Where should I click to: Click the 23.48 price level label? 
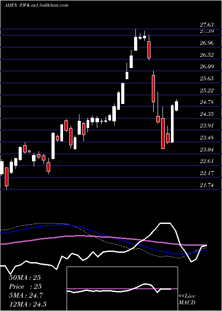pos(206,138)
